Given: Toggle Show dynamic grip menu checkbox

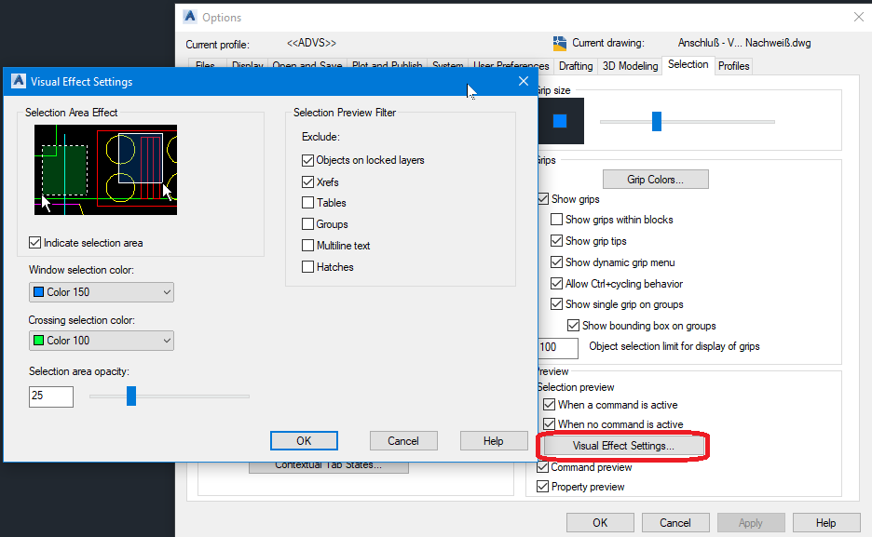Looking at the screenshot, I should click(x=556, y=262).
